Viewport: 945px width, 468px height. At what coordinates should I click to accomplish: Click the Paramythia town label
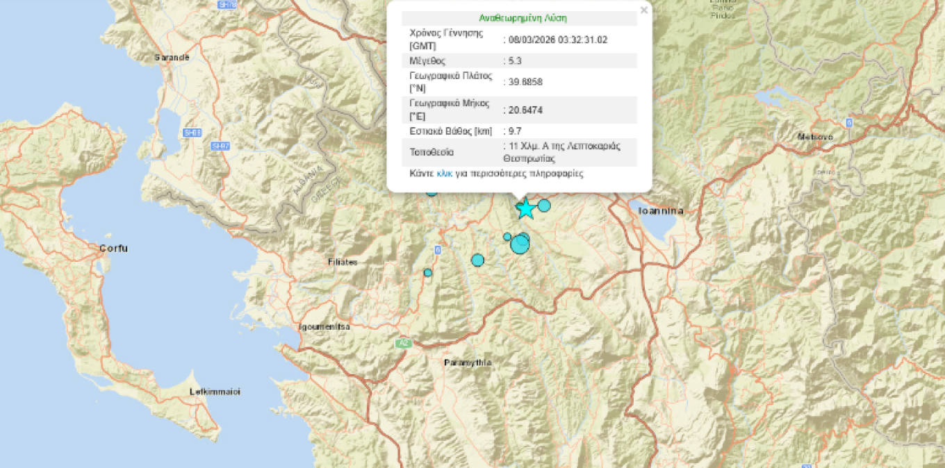(x=468, y=362)
